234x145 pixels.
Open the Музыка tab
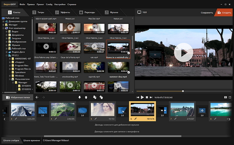(x=112, y=12)
